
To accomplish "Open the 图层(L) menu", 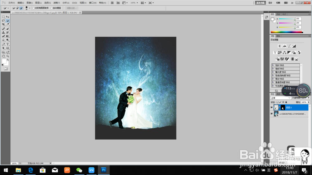I will (38, 3).
